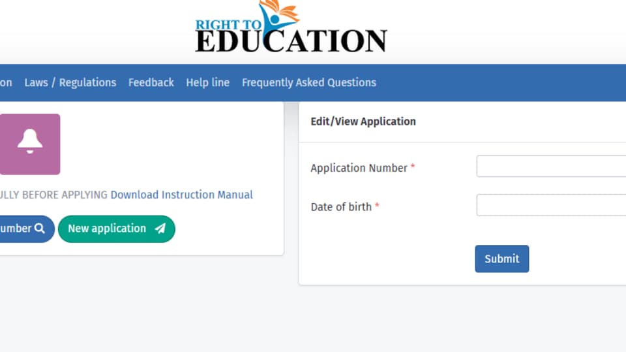Click the Application Number field label
Screen dimensions: 626x352
coord(359,168)
